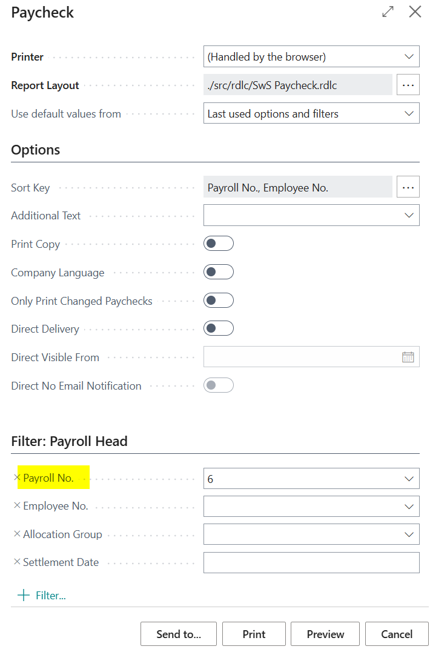Click the Send to... button
This screenshot has height=652, width=430.
click(x=178, y=634)
